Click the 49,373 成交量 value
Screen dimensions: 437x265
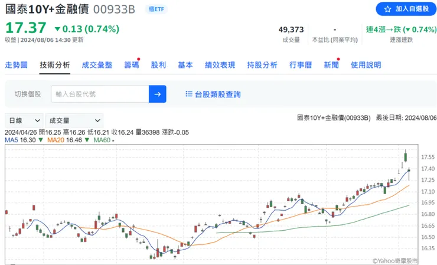(x=291, y=30)
